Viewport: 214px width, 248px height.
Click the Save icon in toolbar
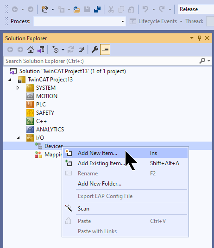click(x=87, y=9)
